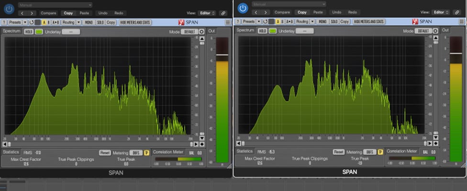Expand the arrow next to Presets, left SPAN
467x191 pixels.
pyautogui.click(x=25, y=22)
